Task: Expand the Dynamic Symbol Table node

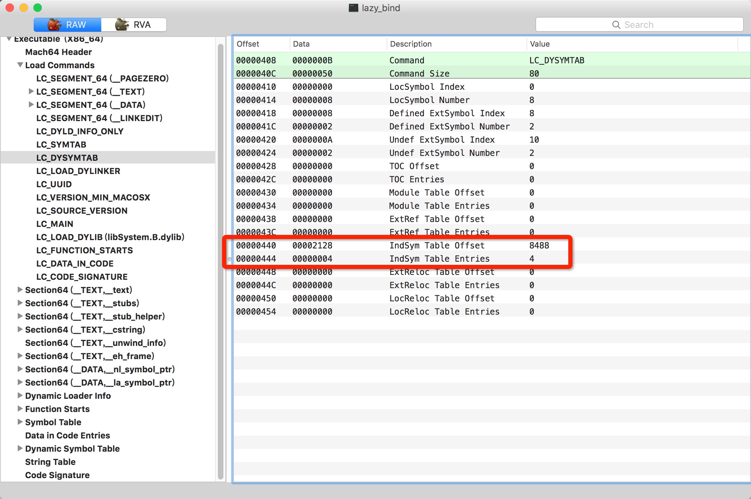Action: (20, 449)
